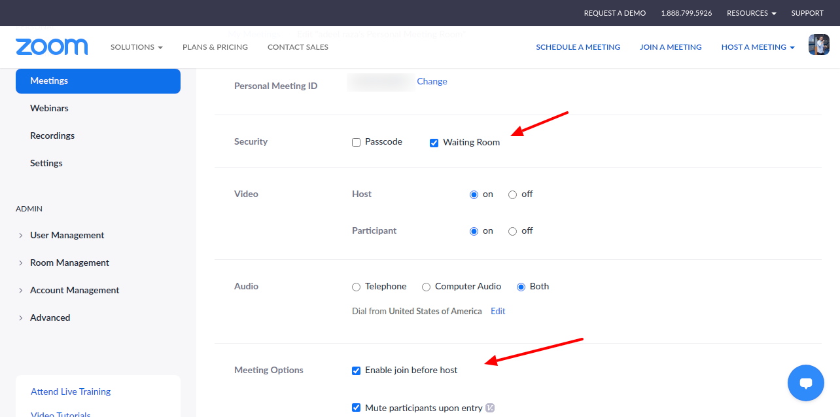Open Webinars in sidebar
Viewport: 840px width, 417px height.
pos(49,108)
